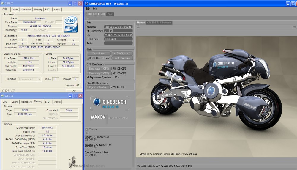Click the CINEBENCH R10 title bar app icon

click(86, 3)
